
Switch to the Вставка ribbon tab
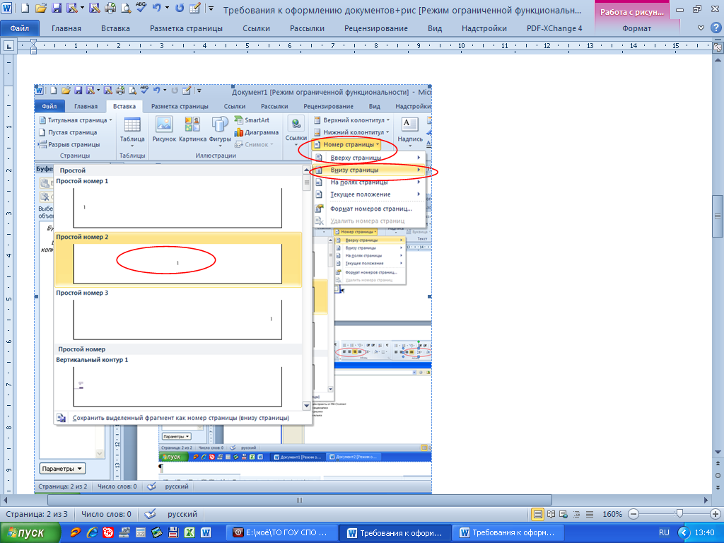pos(115,28)
